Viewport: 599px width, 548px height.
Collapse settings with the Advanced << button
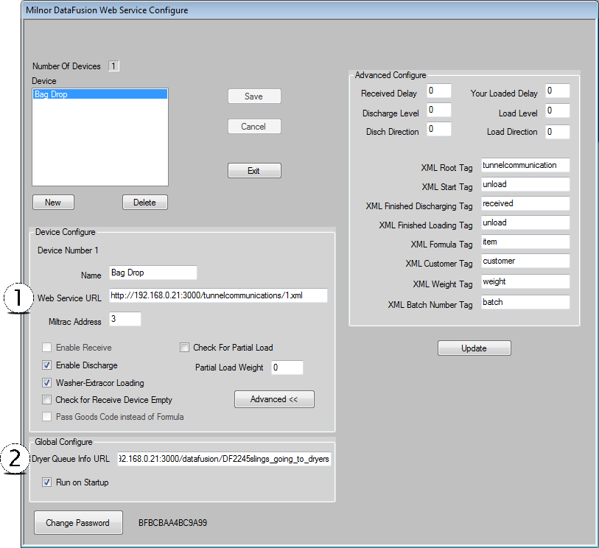click(274, 399)
